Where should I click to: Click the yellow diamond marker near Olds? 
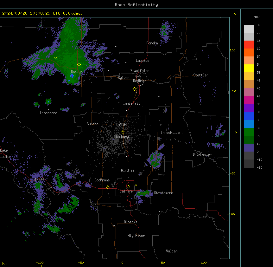click(x=123, y=132)
